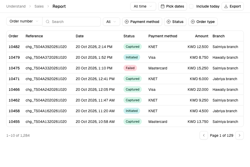Click the KWD 22.000 amount
Viewport: 250px width, 167px height.
[198, 90]
